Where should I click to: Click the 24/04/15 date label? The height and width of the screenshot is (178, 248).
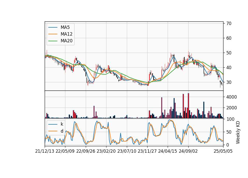[168, 151]
